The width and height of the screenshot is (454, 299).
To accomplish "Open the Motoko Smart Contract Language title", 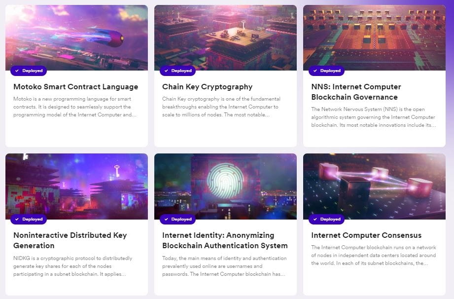I will (x=75, y=87).
